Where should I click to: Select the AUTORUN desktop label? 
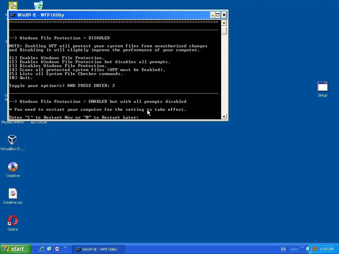39,122
